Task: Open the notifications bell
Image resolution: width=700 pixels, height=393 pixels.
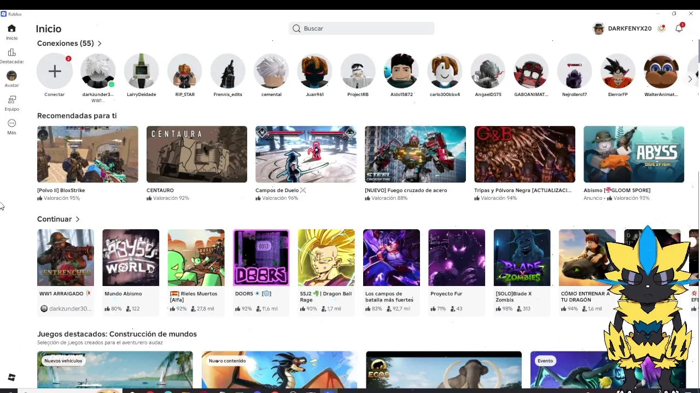Action: (x=679, y=28)
